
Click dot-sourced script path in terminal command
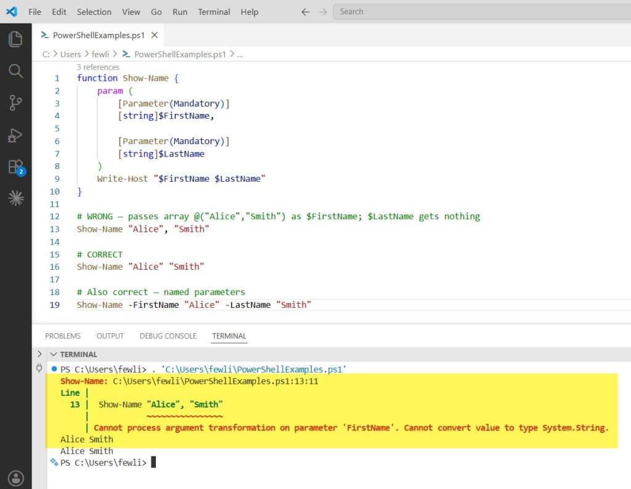[253, 369]
